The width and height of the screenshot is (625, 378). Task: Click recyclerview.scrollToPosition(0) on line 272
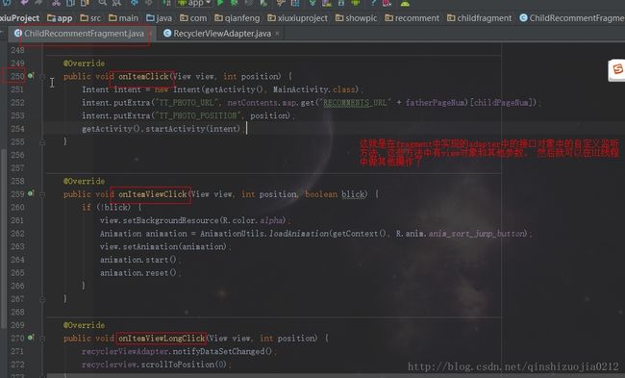click(154, 365)
